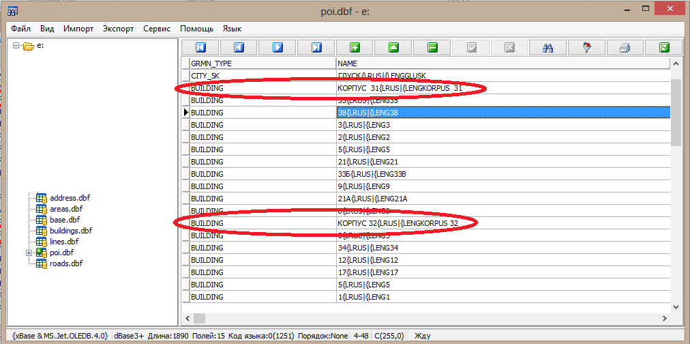Image resolution: width=690 pixels, height=344 pixels.
Task: Collapse the e: drive folder node
Action: pos(16,46)
